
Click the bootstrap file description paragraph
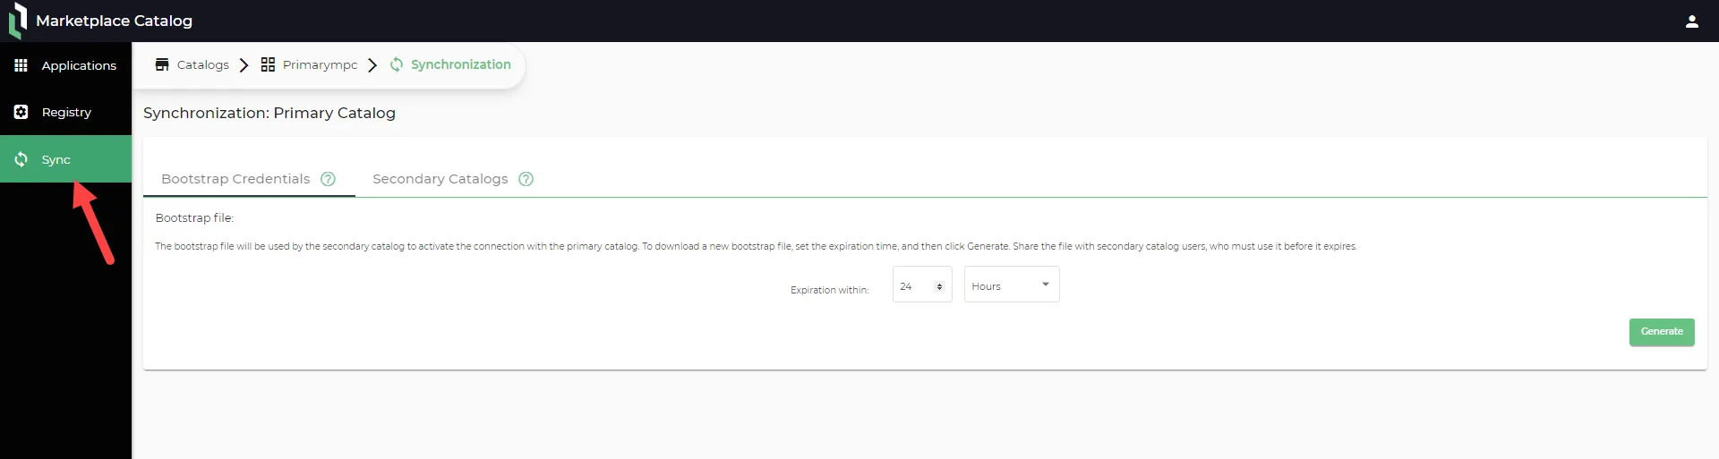tap(756, 246)
